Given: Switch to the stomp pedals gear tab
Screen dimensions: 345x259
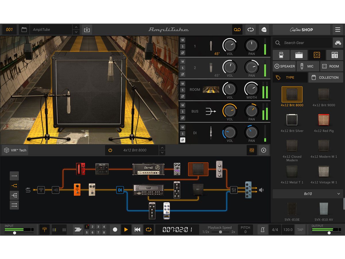Looking at the screenshot, I should 281,55.
